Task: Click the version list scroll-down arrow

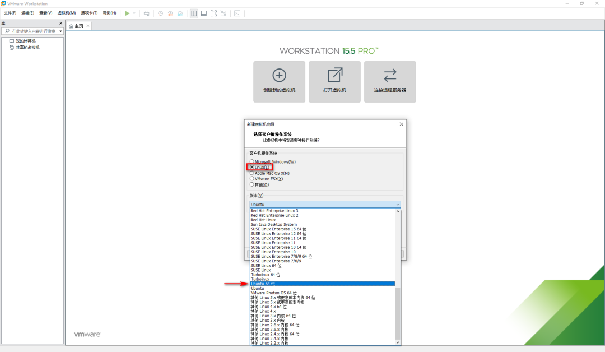Action: (x=398, y=342)
